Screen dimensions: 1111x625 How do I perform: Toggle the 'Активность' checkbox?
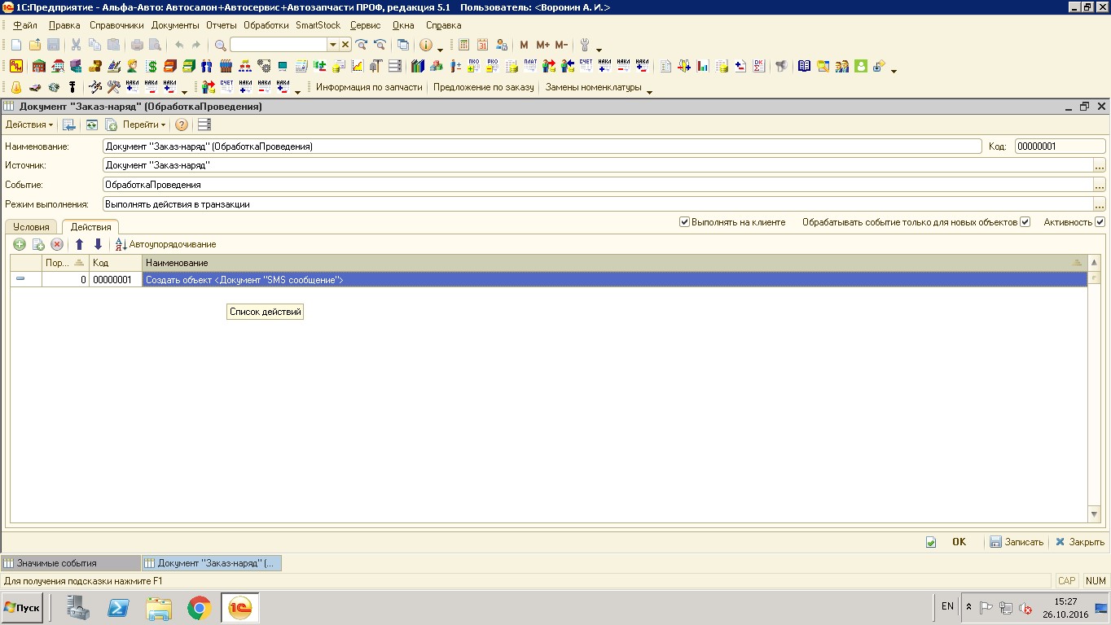1100,222
